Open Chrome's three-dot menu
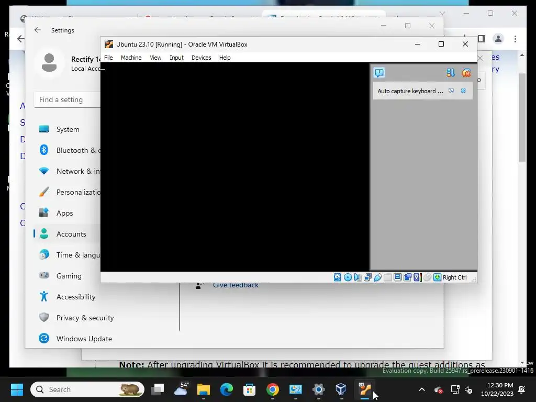The height and width of the screenshot is (402, 536). tap(515, 39)
